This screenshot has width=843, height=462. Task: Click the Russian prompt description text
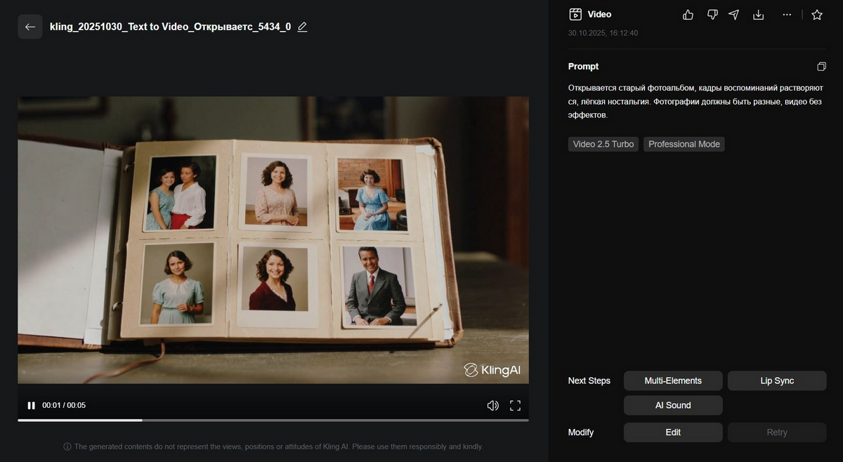coord(695,101)
